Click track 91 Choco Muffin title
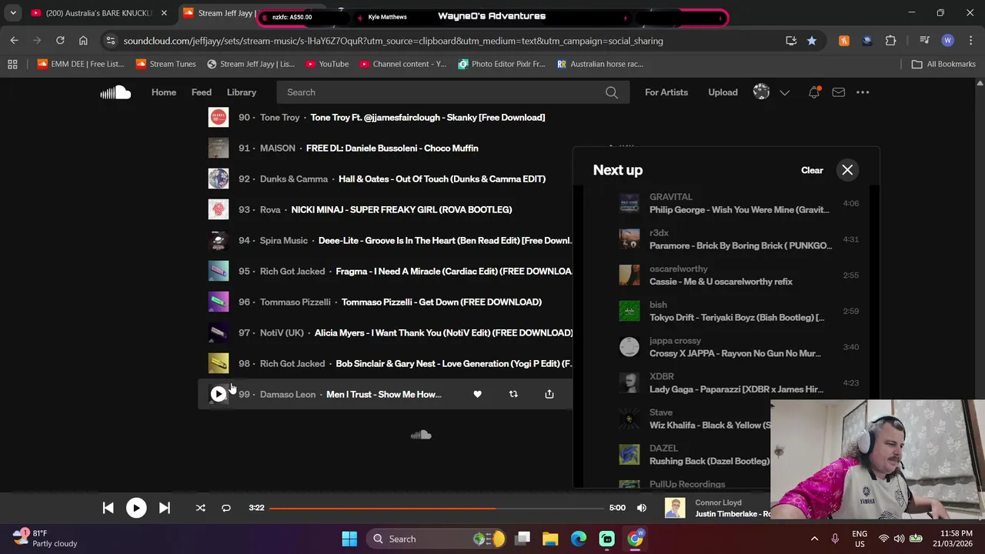Viewport: 985px width, 554px height. (392, 148)
